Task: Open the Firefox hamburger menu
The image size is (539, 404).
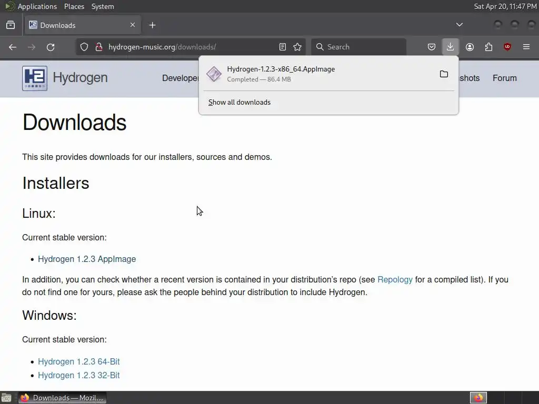Action: (526, 47)
